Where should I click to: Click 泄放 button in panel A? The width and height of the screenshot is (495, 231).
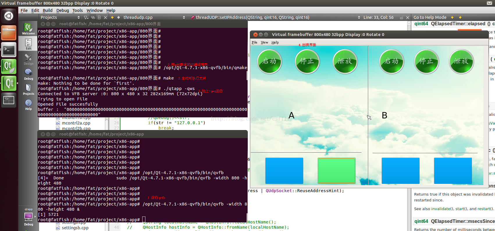point(345,62)
